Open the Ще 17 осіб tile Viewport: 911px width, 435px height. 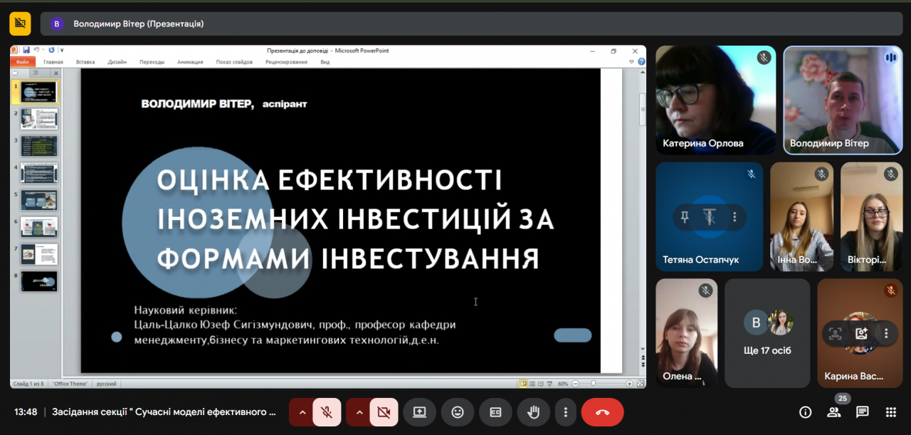tap(767, 333)
